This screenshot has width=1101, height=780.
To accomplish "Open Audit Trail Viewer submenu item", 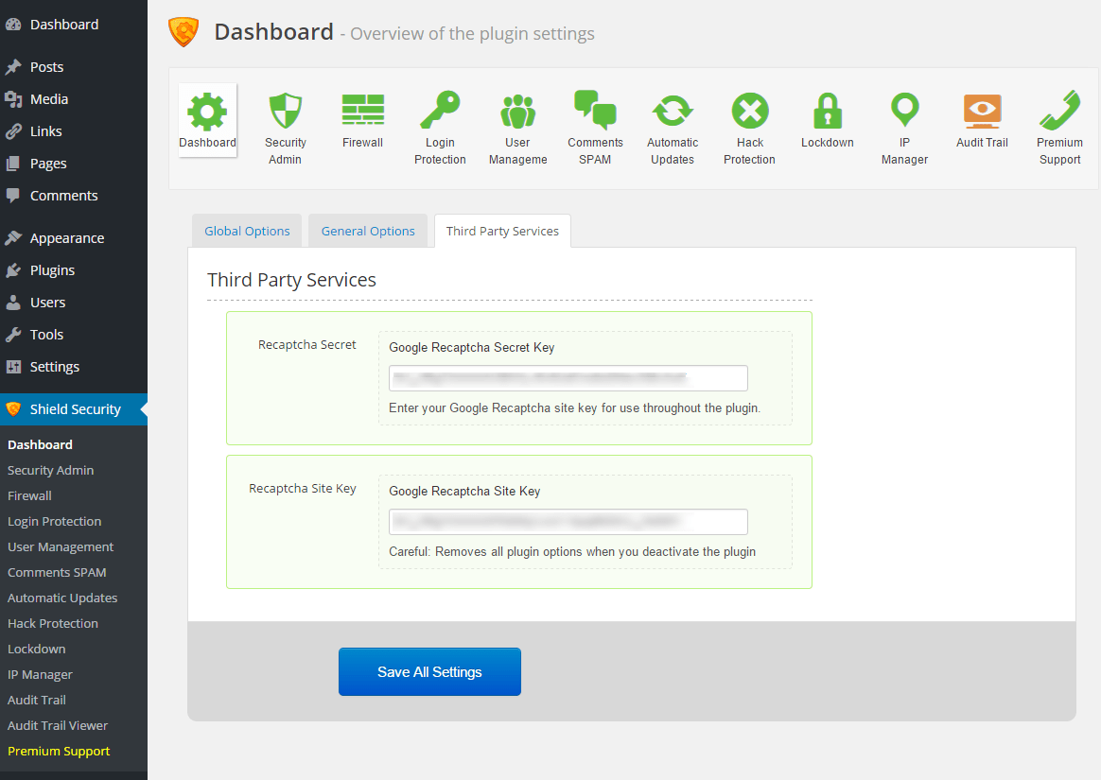I will pos(58,726).
